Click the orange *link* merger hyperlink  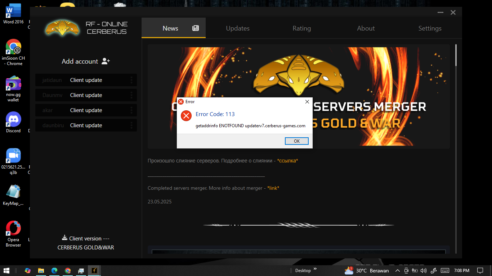pyautogui.click(x=273, y=188)
